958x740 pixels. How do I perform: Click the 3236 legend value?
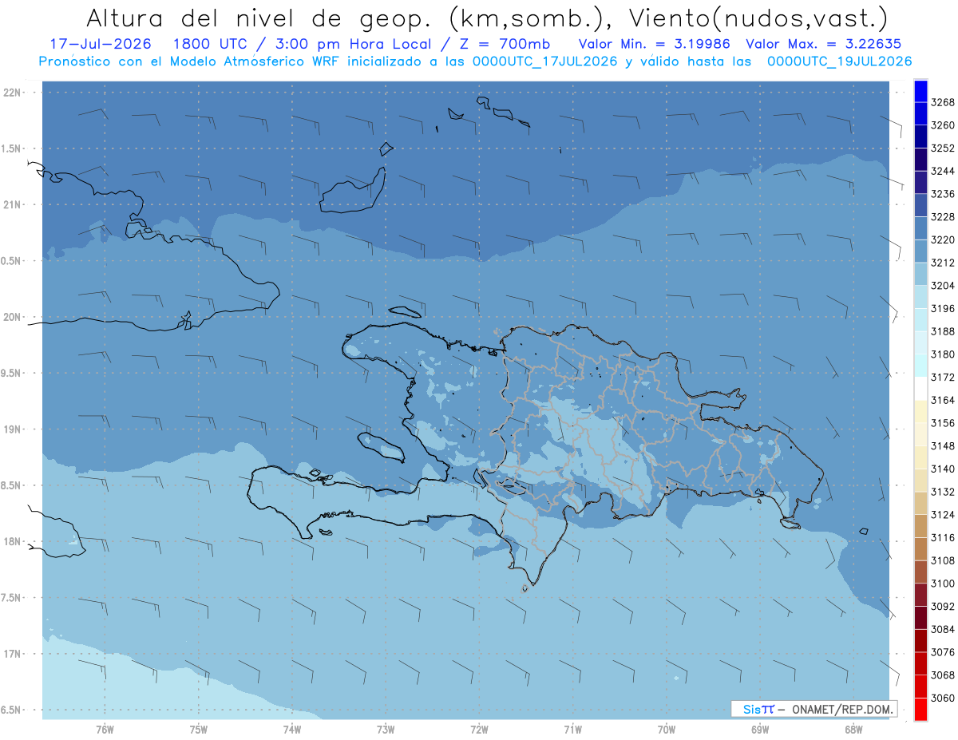[x=942, y=194]
